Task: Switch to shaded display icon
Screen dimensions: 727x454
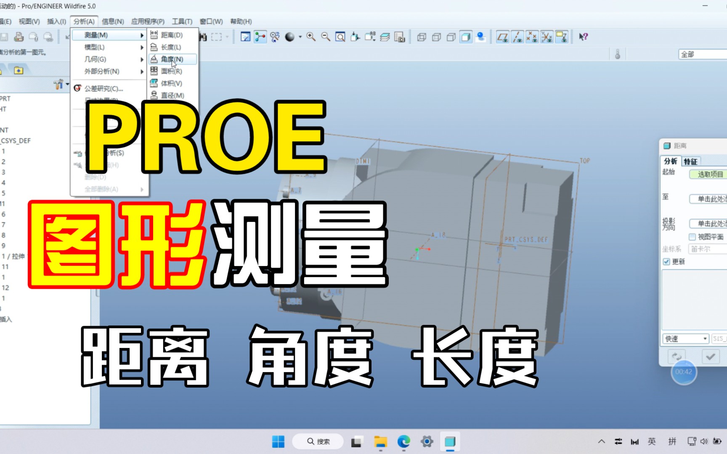Action: 466,37
